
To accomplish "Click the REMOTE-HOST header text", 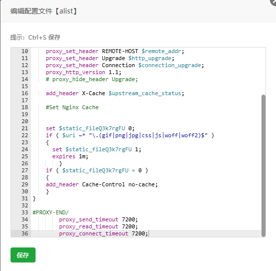I will (120, 51).
